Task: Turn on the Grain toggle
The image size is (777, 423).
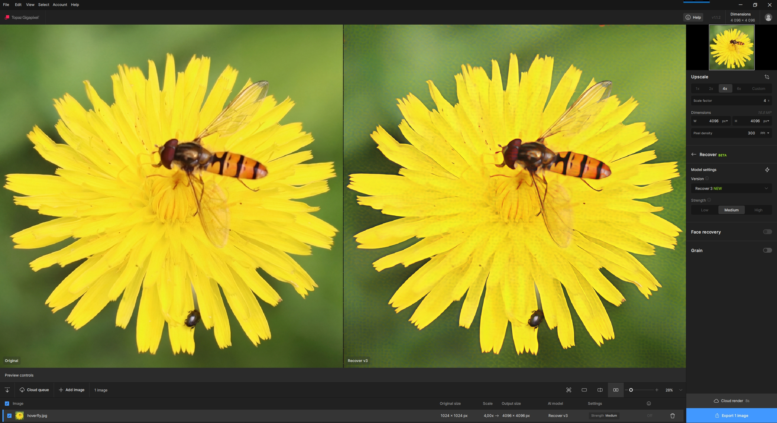Action: (x=767, y=251)
